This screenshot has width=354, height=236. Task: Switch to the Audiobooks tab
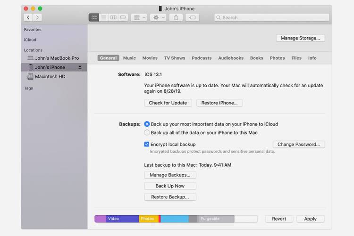(231, 58)
